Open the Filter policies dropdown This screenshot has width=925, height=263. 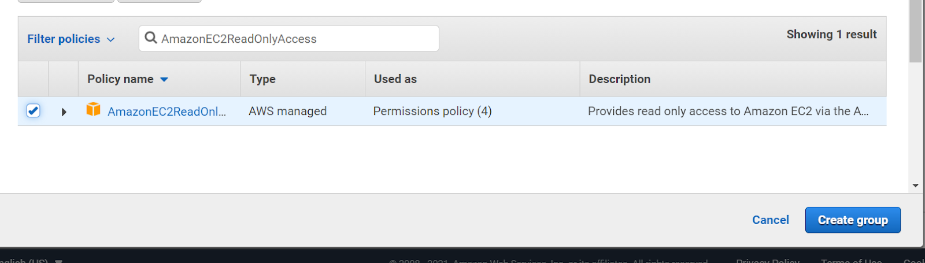point(71,39)
